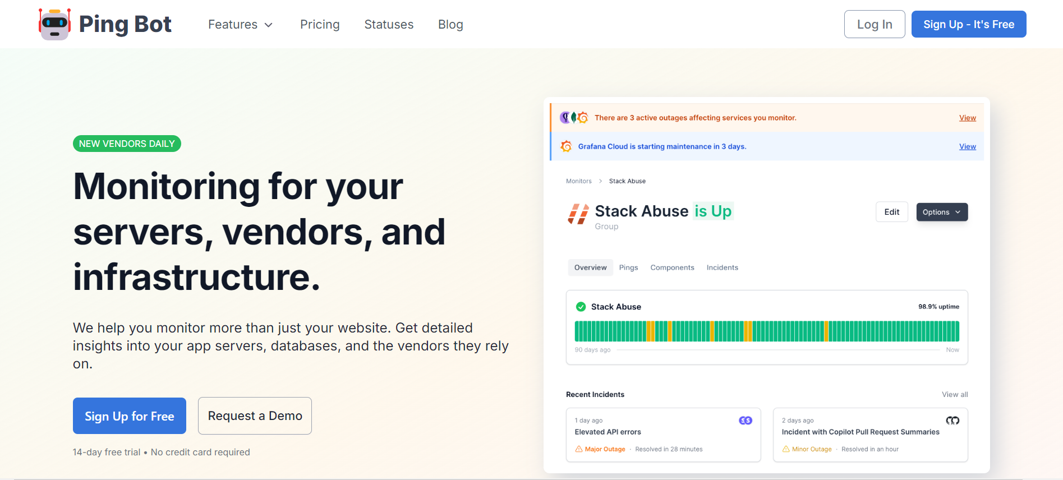The width and height of the screenshot is (1063, 480).
Task: Open the Options dropdown
Action: coord(942,212)
